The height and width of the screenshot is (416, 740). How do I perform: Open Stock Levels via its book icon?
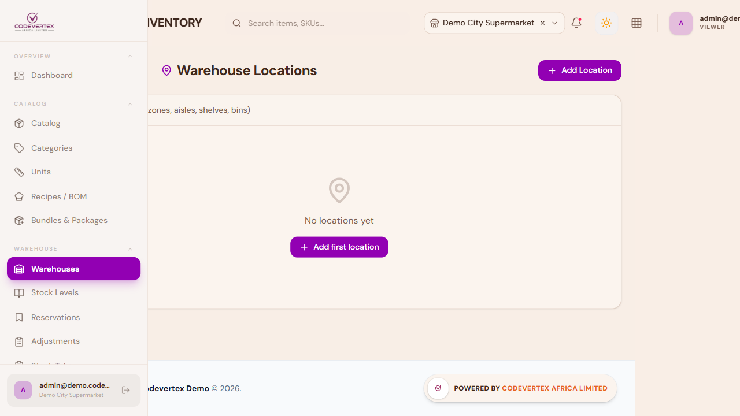[19, 293]
